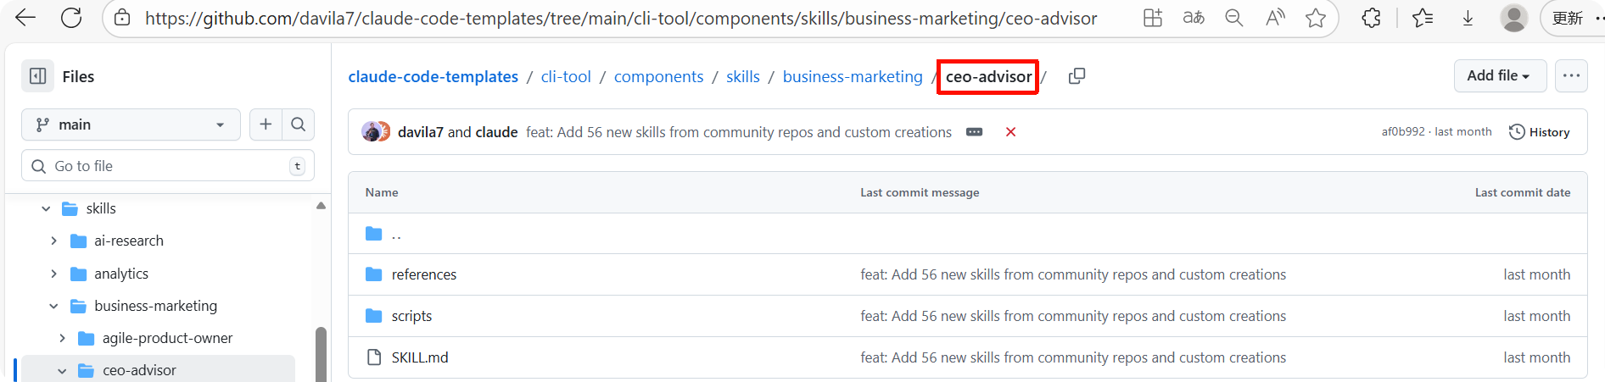This screenshot has height=382, width=1605.
Task: Open file search in the sidebar
Action: coord(299,125)
